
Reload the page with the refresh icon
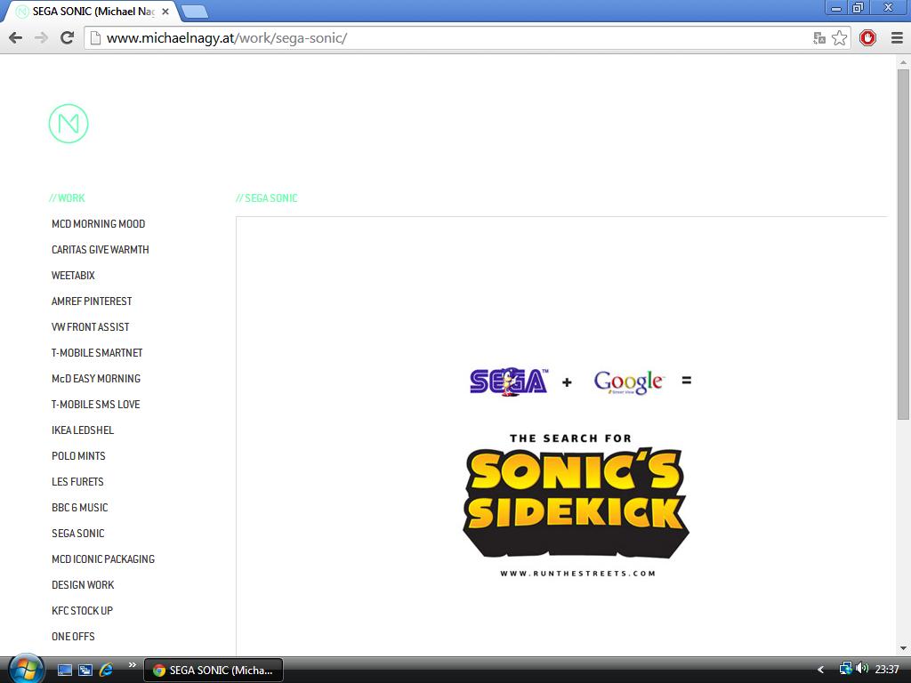68,38
